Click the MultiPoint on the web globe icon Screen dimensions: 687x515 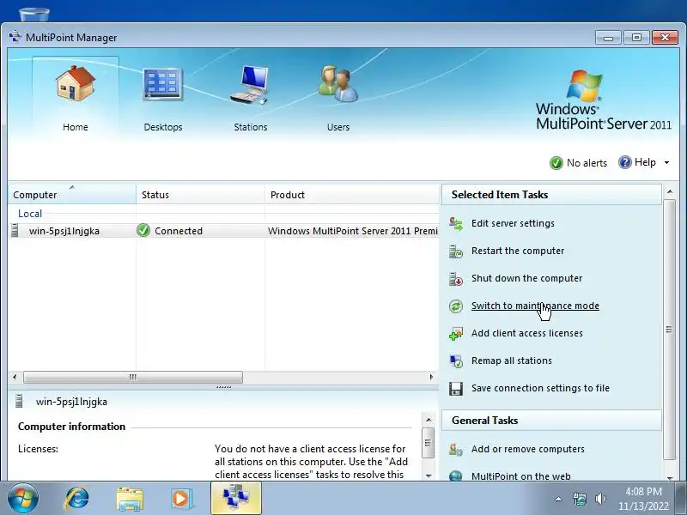click(x=456, y=476)
